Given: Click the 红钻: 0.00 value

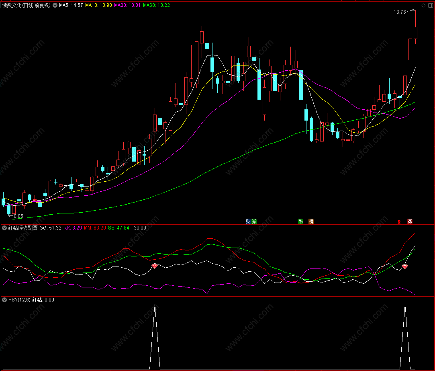Looking at the screenshot, I should 43,300.
